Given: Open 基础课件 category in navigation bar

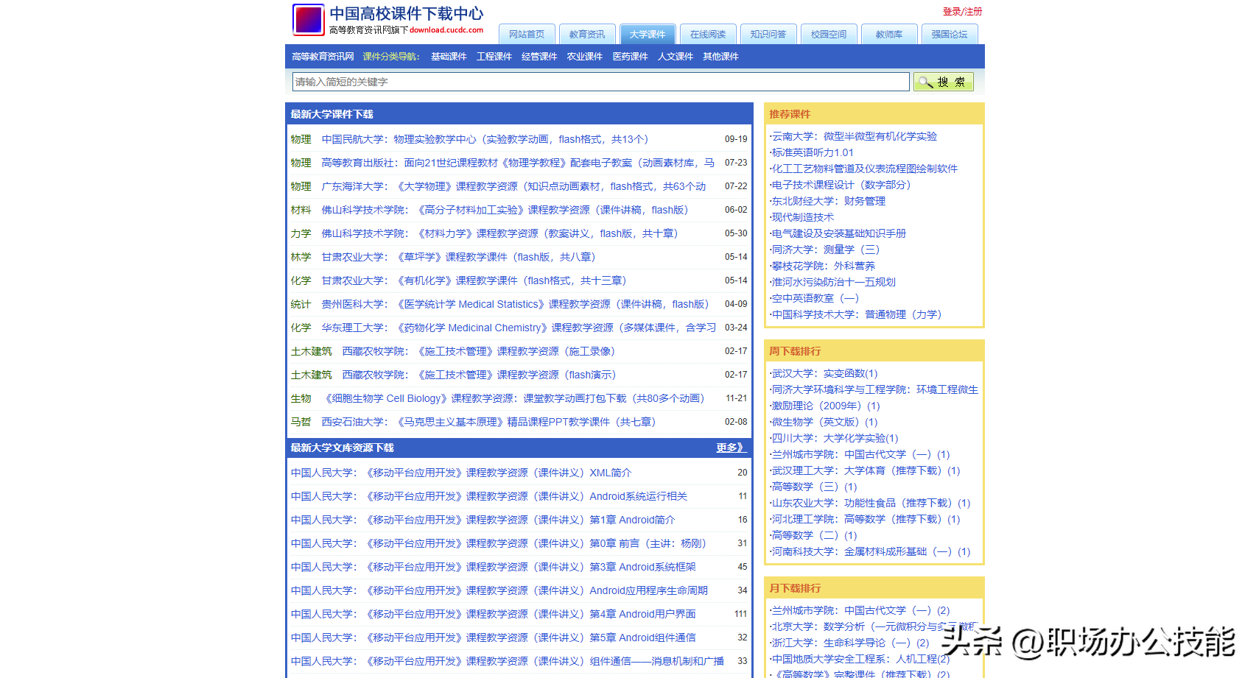Looking at the screenshot, I should 449,57.
